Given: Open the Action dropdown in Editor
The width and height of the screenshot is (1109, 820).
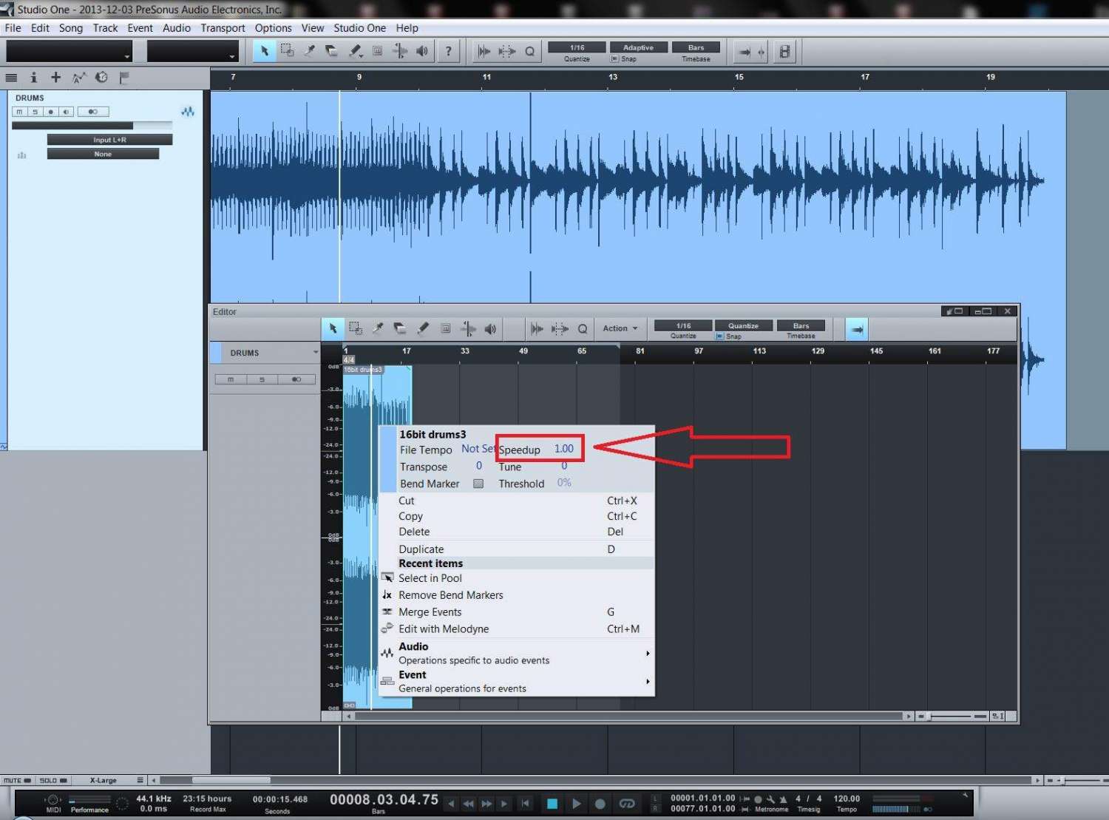Looking at the screenshot, I should click(620, 328).
